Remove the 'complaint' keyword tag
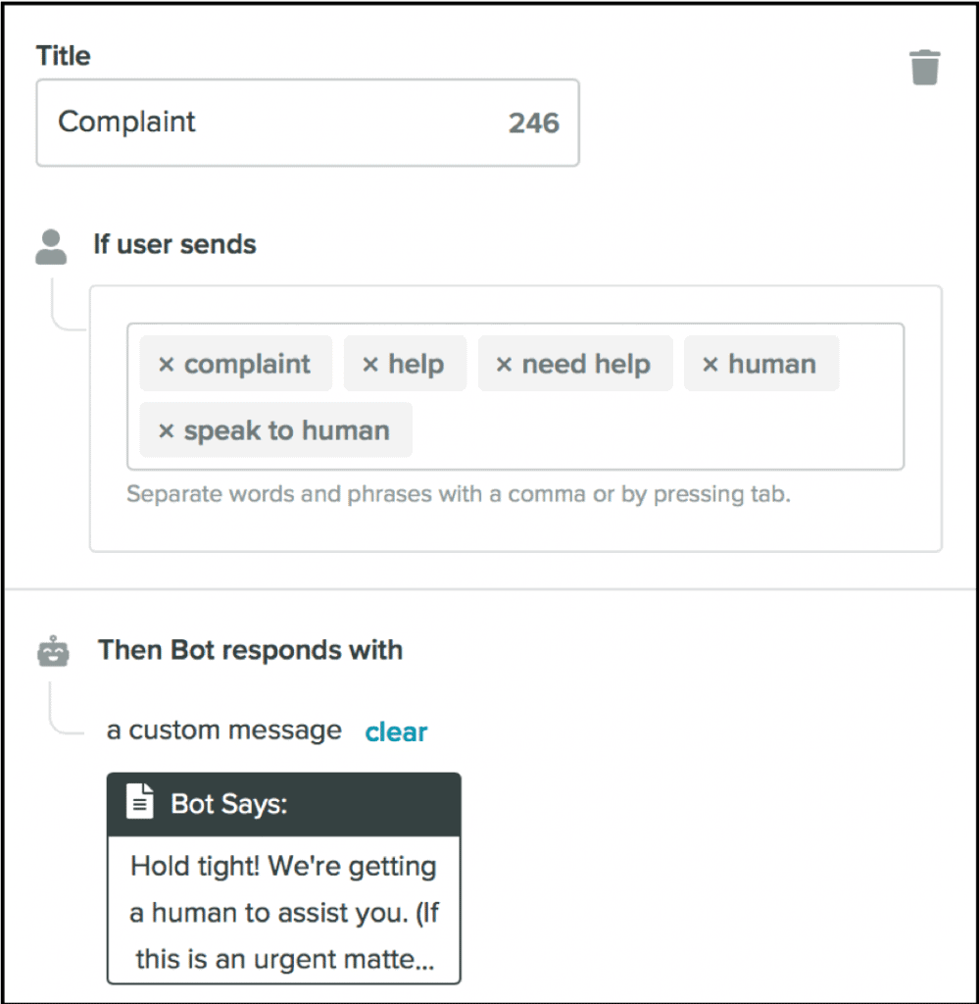 coord(167,364)
